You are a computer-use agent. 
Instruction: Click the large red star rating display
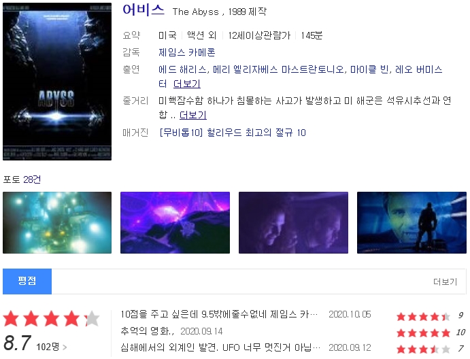[51, 319]
